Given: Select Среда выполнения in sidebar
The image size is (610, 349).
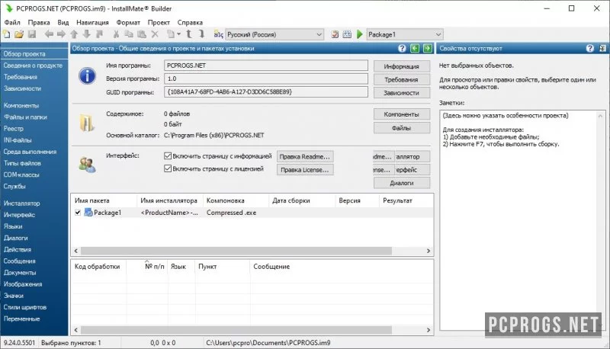Looking at the screenshot, I should (x=30, y=152).
